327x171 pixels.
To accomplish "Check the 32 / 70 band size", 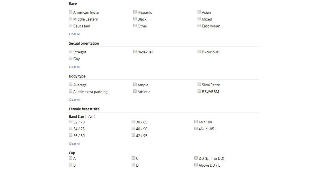I will 71,121.
